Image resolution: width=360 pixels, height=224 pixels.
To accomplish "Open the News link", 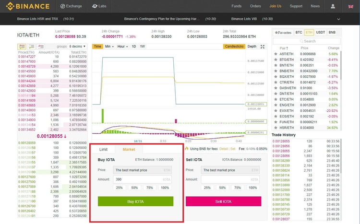I will 315,6.
